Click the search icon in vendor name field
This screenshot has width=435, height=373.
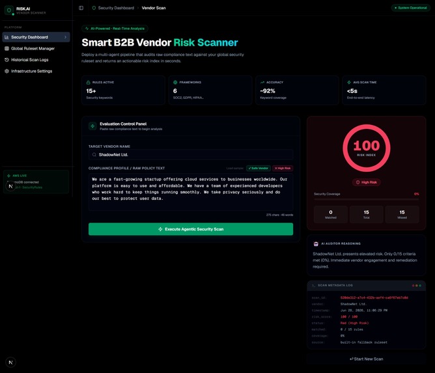(94, 155)
